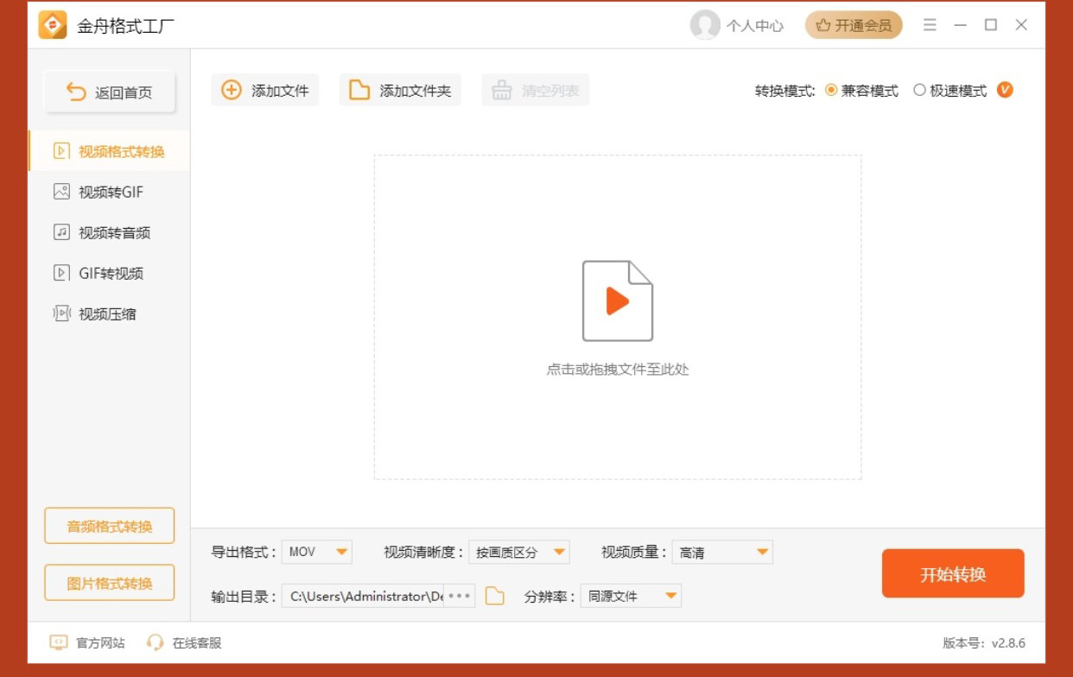The image size is (1073, 677).
Task: Click the broom icon on 清空列表
Action: point(502,90)
